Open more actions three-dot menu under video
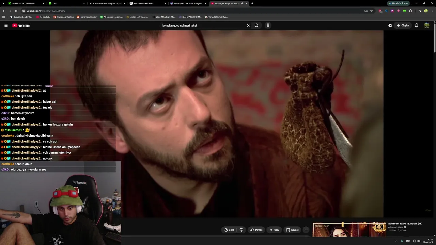 306,230
